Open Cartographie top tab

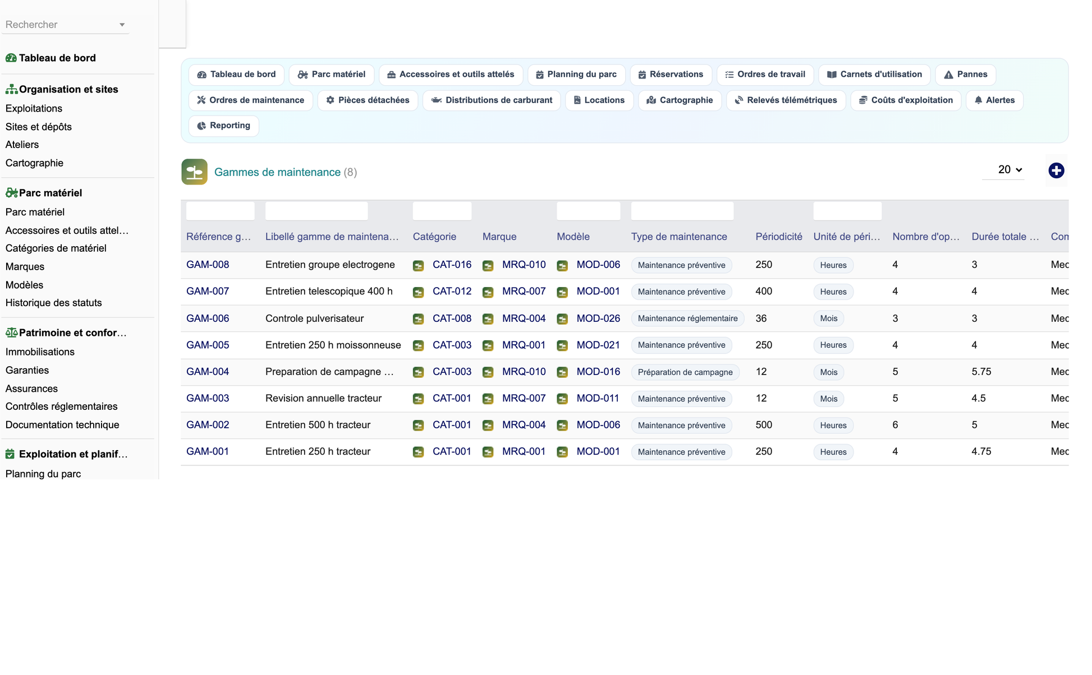click(680, 100)
